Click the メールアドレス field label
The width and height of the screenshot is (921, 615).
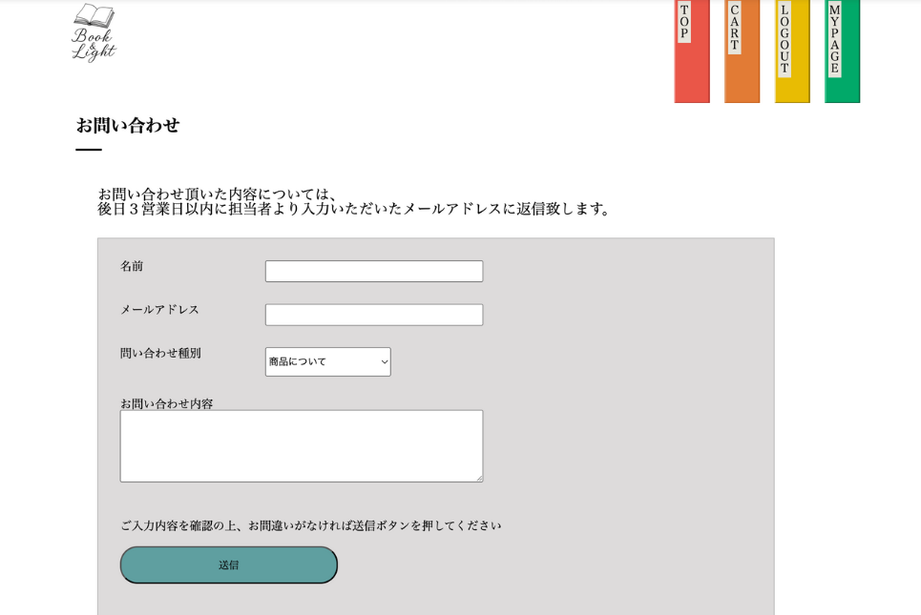coord(159,310)
